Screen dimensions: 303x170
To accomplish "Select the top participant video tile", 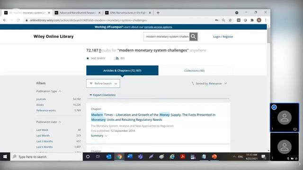I will coord(285,118).
